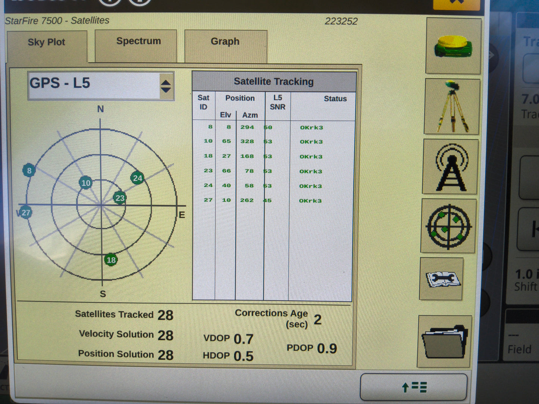Viewport: 539px width, 404px height.
Task: Click status OKrk3 for satellite 8
Action: pyautogui.click(x=311, y=127)
